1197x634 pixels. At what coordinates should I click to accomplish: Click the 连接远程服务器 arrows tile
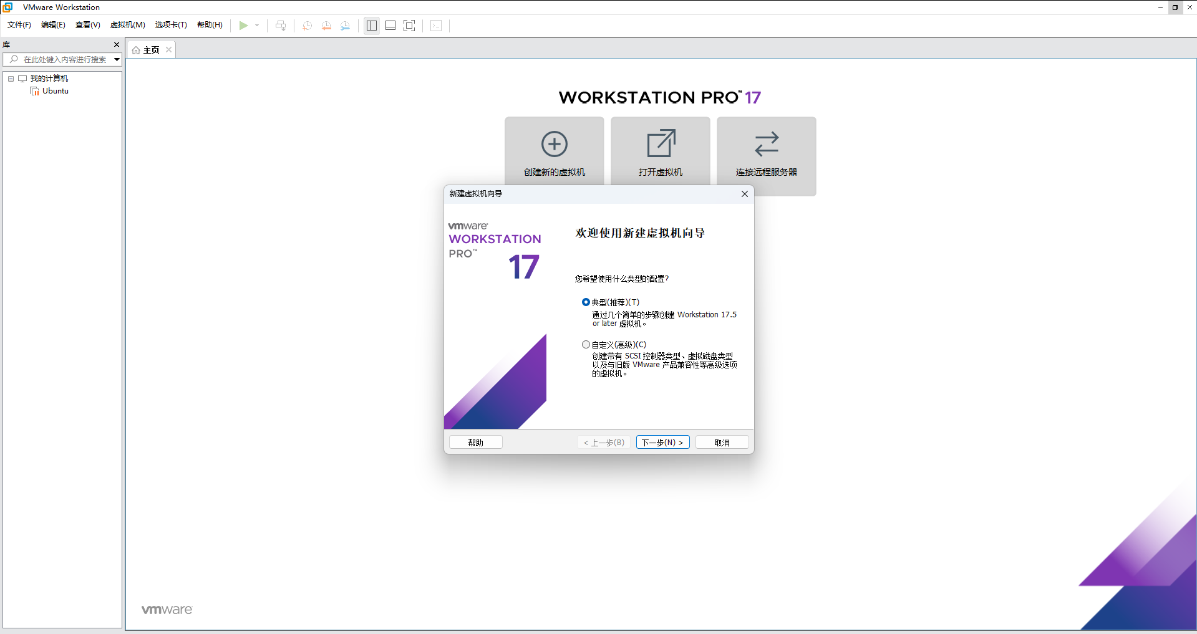pos(767,156)
